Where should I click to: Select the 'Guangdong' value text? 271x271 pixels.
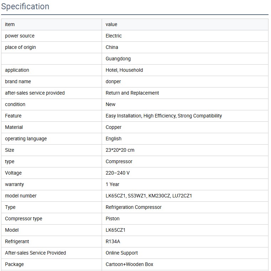(118, 59)
